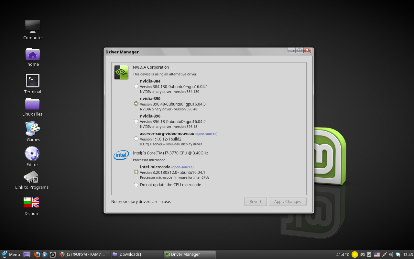Viewport: 414px width, 259px height.
Task: Switch to the [Downloads] taskbar window
Action: pyautogui.click(x=137, y=254)
